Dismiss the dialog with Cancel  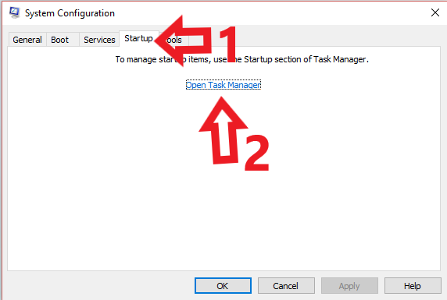tap(286, 286)
